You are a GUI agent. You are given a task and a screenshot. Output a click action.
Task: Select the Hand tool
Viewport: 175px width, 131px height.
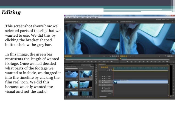(x=96, y=82)
